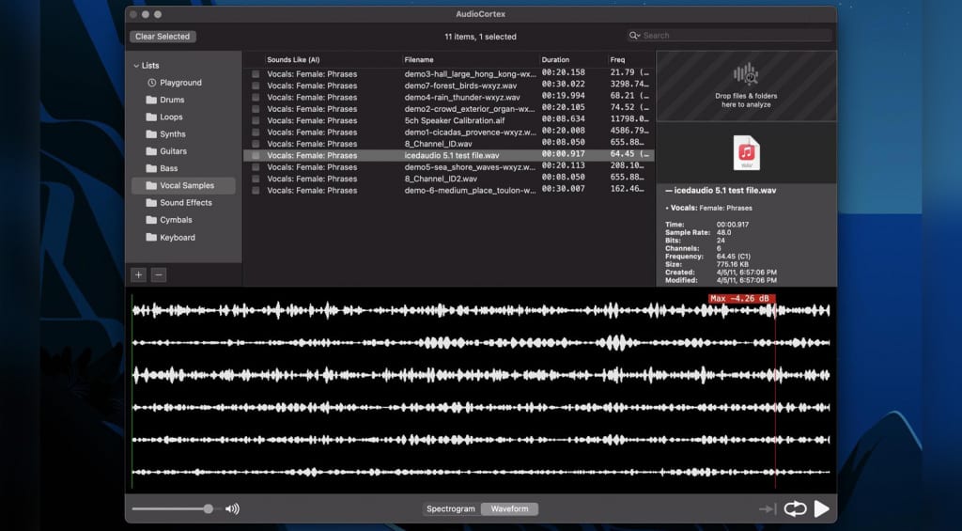Click the WAV file icon in preview panel
This screenshot has width=962, height=531.
[x=747, y=153]
